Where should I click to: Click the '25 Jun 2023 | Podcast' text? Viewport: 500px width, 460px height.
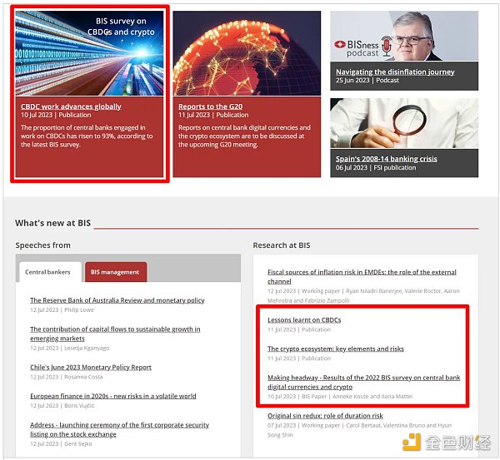coord(367,80)
